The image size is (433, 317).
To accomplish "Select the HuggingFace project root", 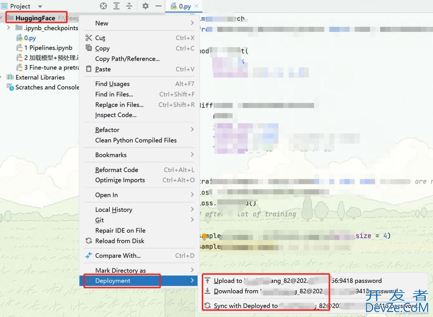I will pos(36,18).
